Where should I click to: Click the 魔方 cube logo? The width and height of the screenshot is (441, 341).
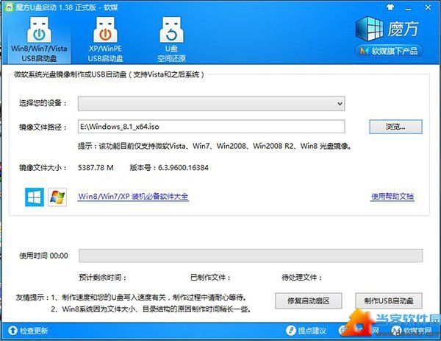click(369, 29)
